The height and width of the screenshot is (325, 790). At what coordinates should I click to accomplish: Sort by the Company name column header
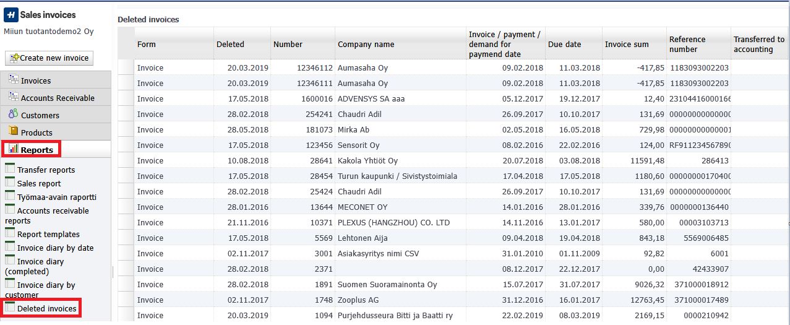pyautogui.click(x=366, y=44)
